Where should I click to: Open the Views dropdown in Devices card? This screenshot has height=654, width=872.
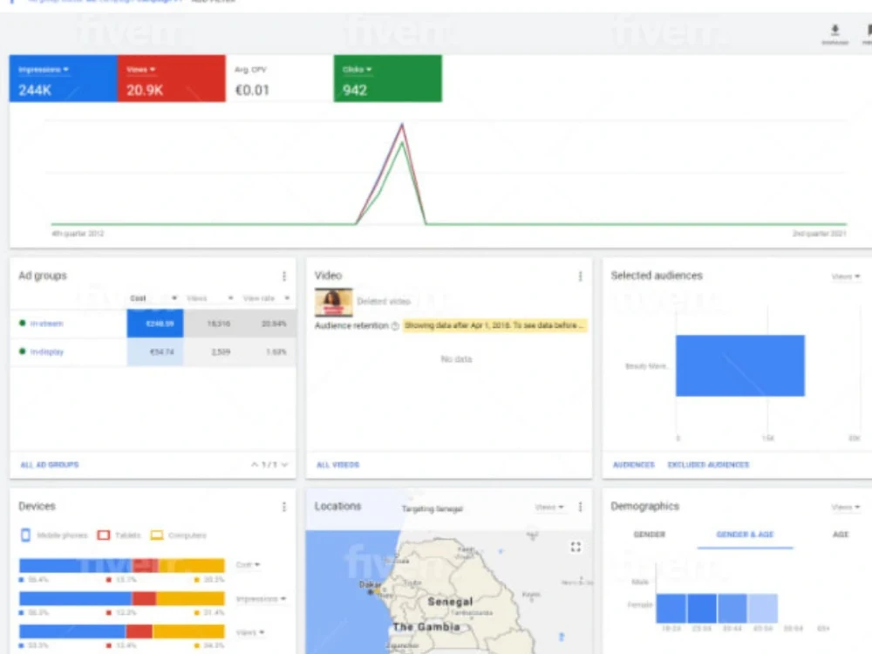(x=250, y=632)
